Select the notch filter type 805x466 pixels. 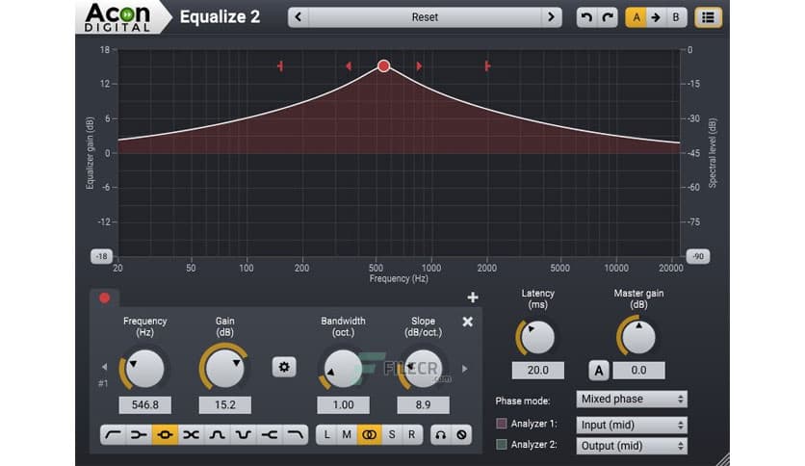(x=244, y=434)
